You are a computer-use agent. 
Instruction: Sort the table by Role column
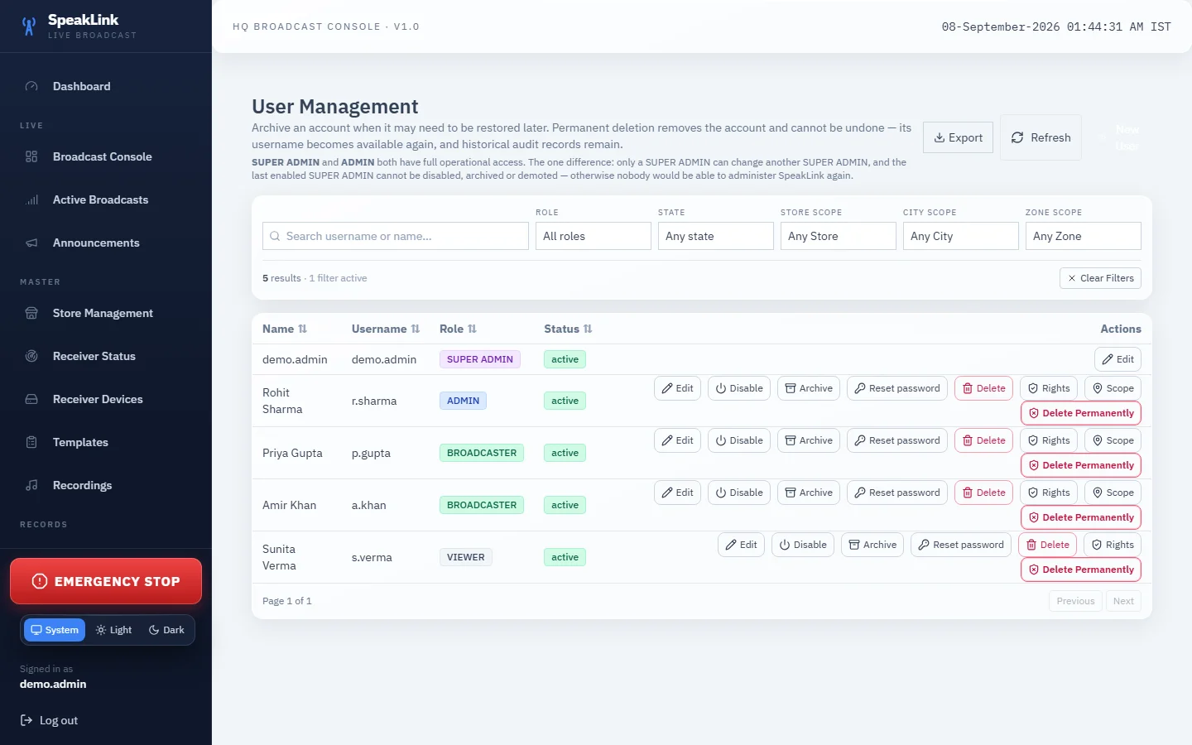(458, 329)
